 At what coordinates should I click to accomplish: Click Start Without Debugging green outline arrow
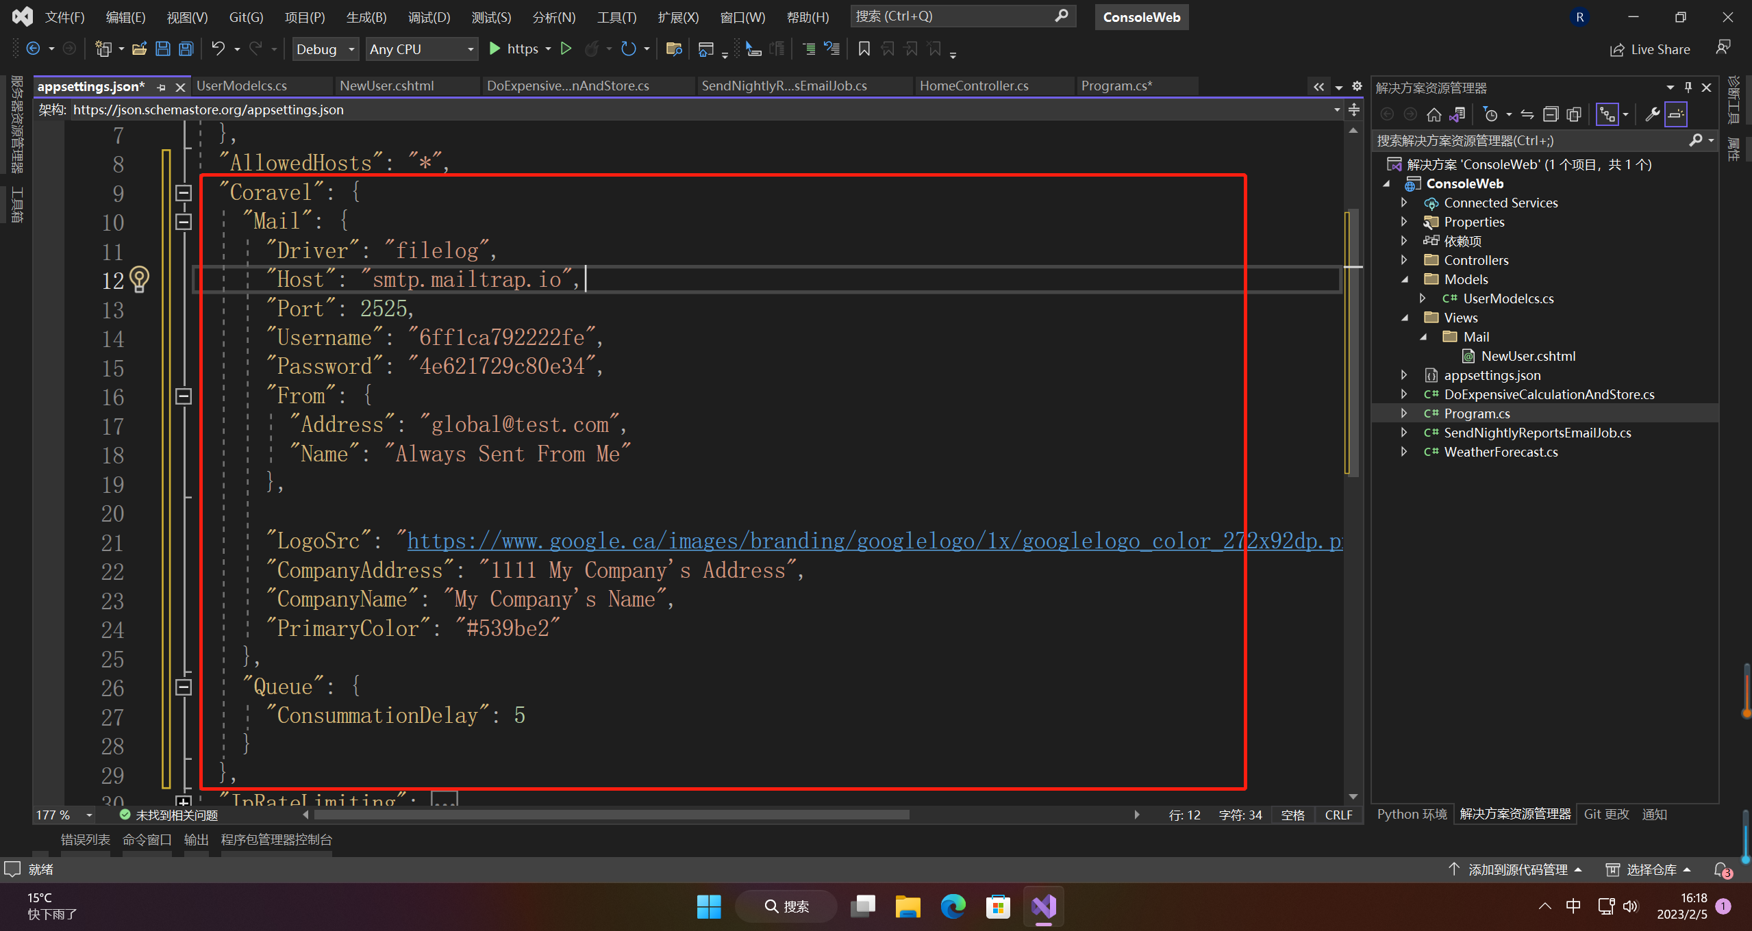(566, 49)
